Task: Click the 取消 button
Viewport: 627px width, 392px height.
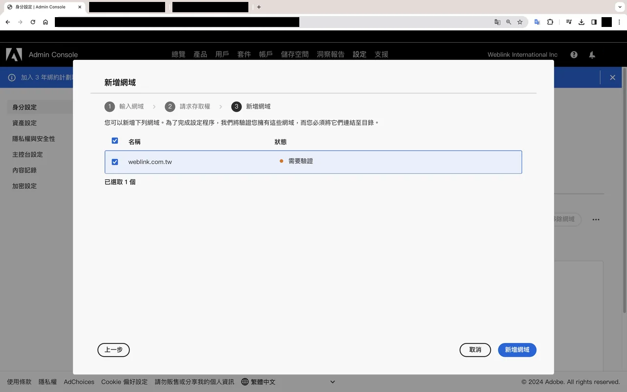Action: pos(475,350)
